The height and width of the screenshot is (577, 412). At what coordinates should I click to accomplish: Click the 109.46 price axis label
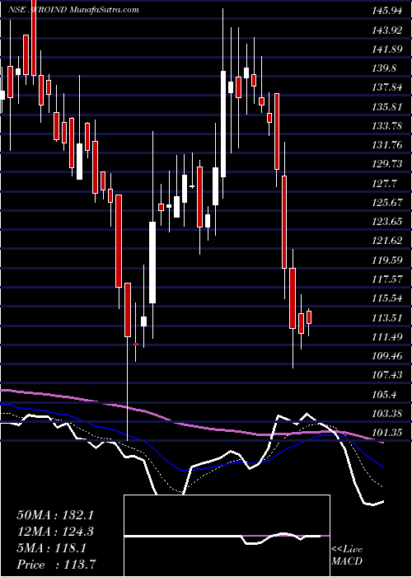[x=386, y=356]
